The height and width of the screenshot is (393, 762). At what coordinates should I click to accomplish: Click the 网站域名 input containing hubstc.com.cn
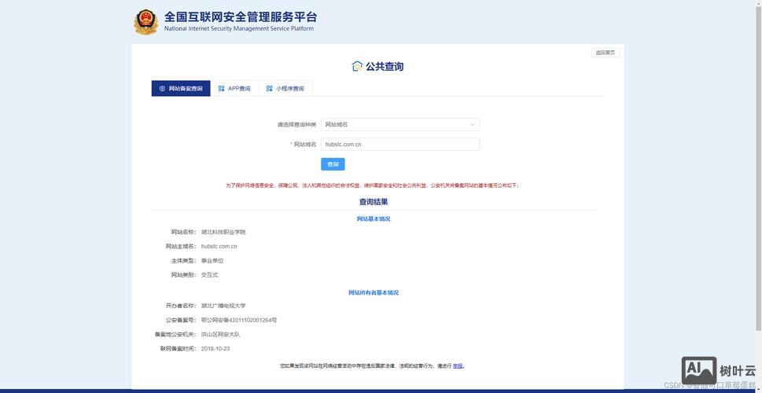tap(400, 145)
